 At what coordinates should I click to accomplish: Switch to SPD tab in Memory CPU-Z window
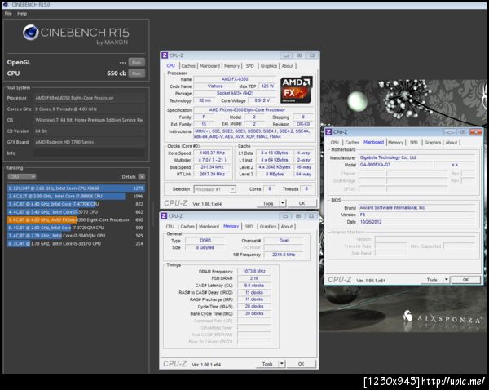coord(249,226)
